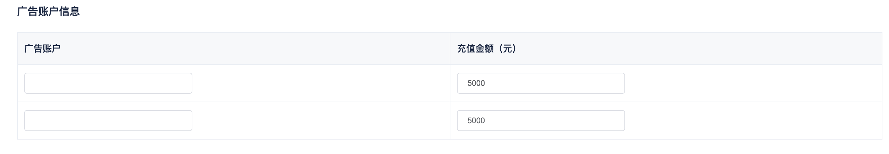Click right end of second recharge amount input
The width and height of the screenshot is (889, 154).
coord(617,121)
